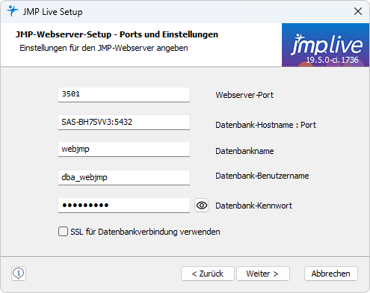Show the Datenbank-Kennwort with eye icon
Viewport: 370px width, 293px height.
click(201, 206)
